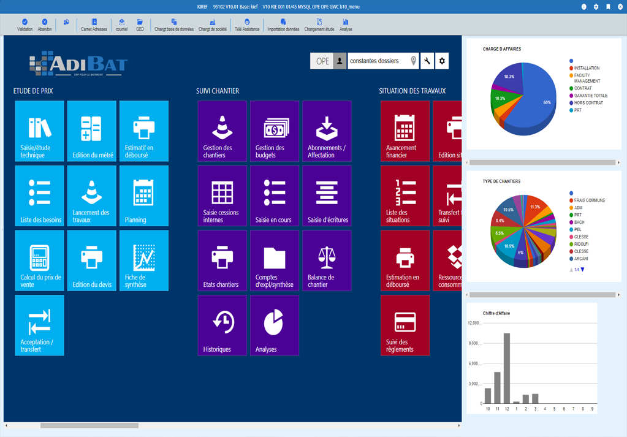Go to next legend page in Type de chantiers

(x=583, y=270)
